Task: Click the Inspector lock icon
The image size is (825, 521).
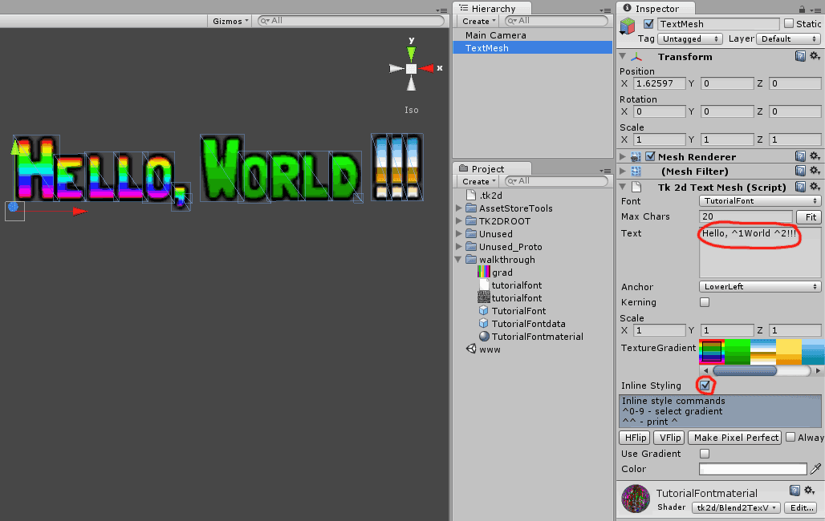Action: tap(802, 9)
